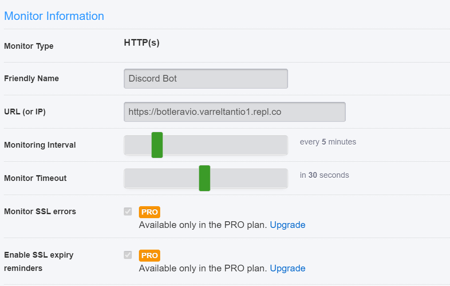Click the Monitor Timeout track left of the handle

tap(162, 178)
